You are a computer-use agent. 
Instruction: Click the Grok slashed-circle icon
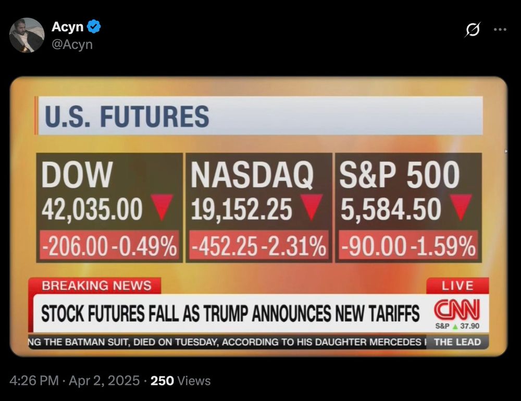tap(473, 30)
